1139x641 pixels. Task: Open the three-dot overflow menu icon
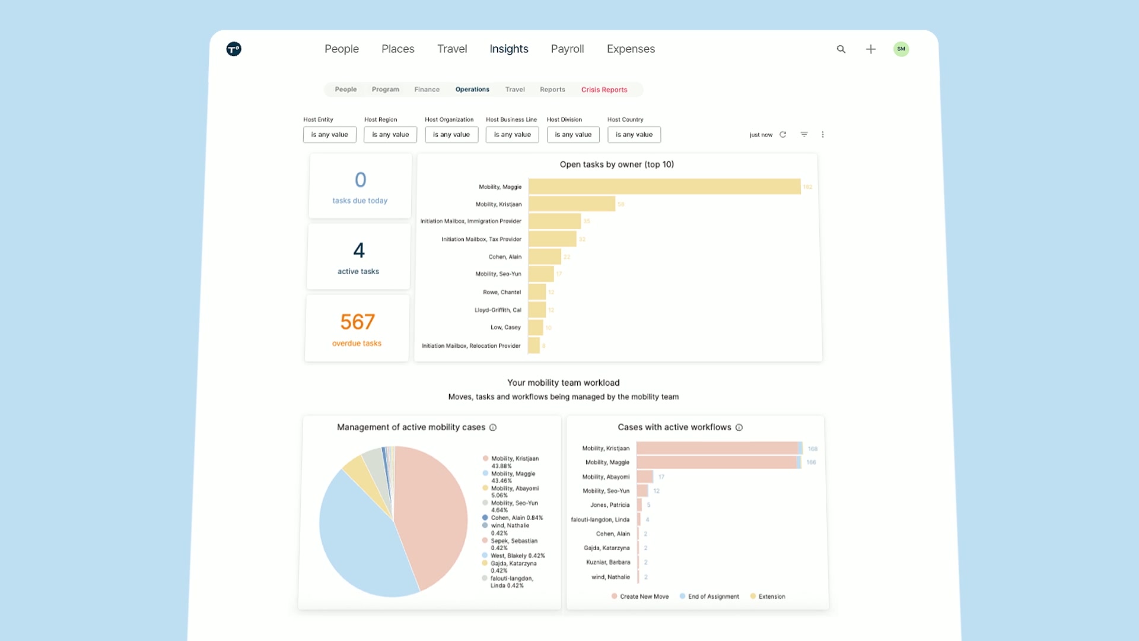coord(823,135)
